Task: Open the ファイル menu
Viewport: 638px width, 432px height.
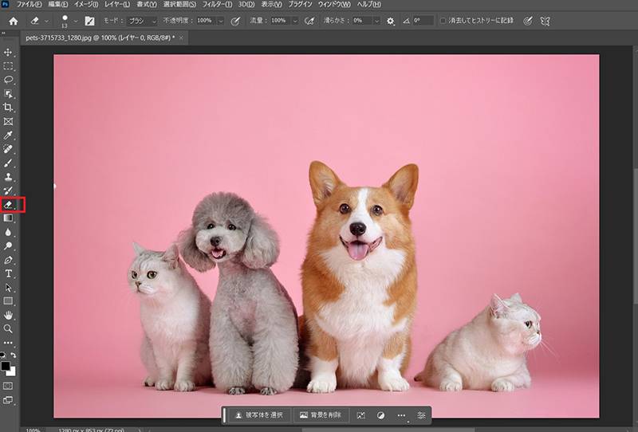Action: pyautogui.click(x=29, y=4)
